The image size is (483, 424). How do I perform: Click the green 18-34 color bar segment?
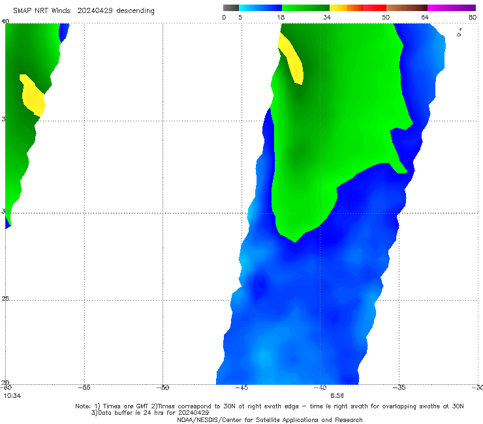click(x=305, y=8)
